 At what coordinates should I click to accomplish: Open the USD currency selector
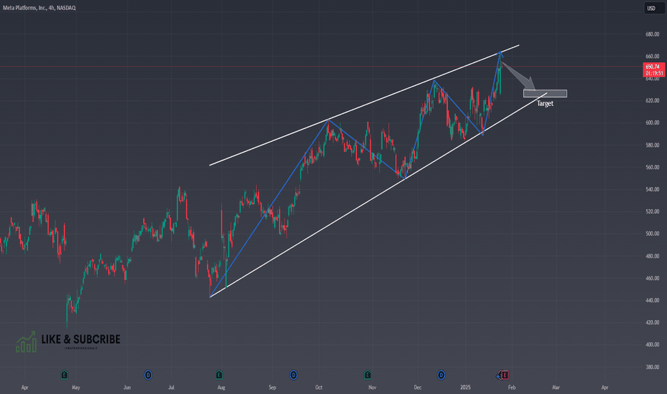pos(654,8)
